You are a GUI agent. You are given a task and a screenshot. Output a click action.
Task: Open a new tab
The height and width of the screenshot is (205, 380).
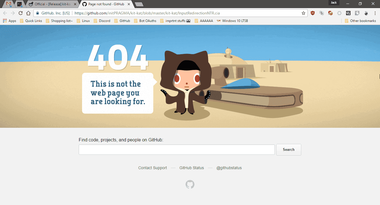coord(139,4)
